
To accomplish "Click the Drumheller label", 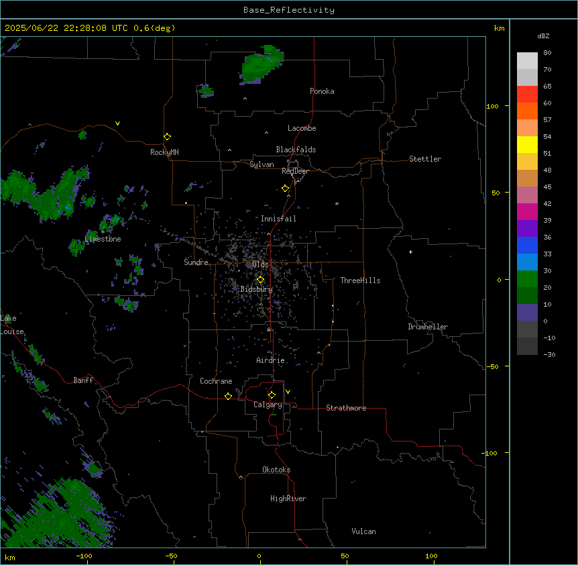I will [428, 327].
